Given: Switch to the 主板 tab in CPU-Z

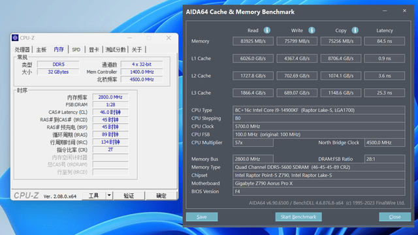Looking at the screenshot, I should pyautogui.click(x=41, y=50).
